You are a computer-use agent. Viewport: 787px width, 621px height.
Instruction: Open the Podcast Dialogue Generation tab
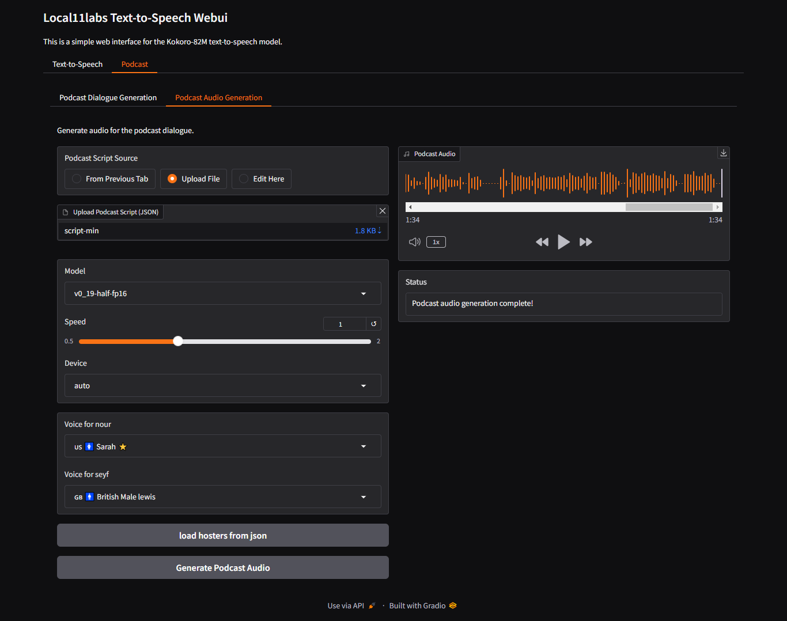(x=108, y=97)
